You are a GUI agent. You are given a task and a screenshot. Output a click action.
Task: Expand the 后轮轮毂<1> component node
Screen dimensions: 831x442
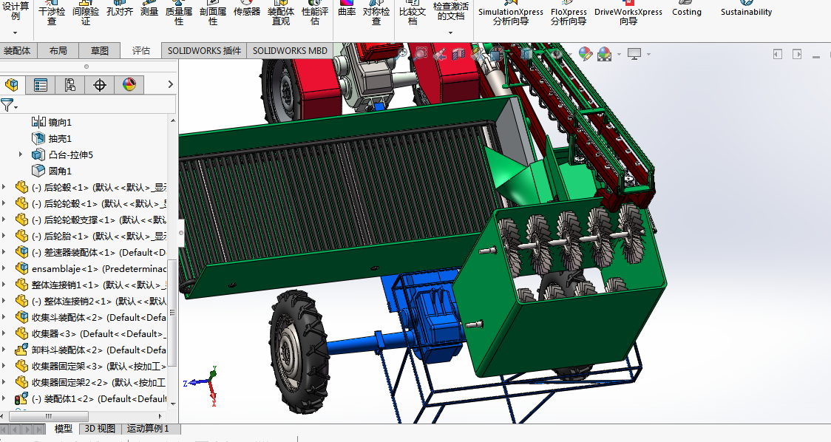pos(4,203)
